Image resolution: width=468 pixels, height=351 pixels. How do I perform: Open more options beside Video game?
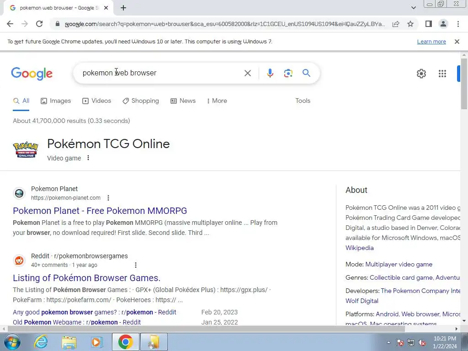pos(88,158)
